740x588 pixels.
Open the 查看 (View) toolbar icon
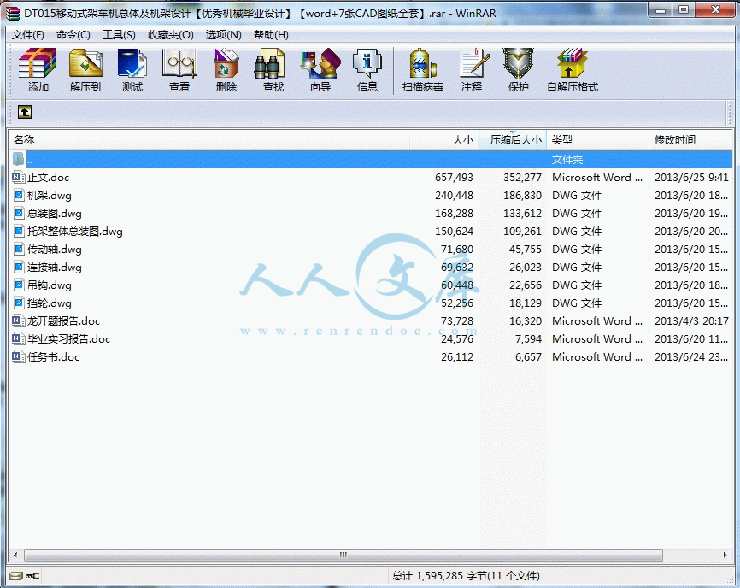pos(179,63)
